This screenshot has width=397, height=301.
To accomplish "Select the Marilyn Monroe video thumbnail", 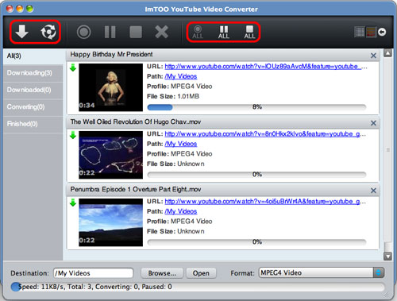I will 110,87.
